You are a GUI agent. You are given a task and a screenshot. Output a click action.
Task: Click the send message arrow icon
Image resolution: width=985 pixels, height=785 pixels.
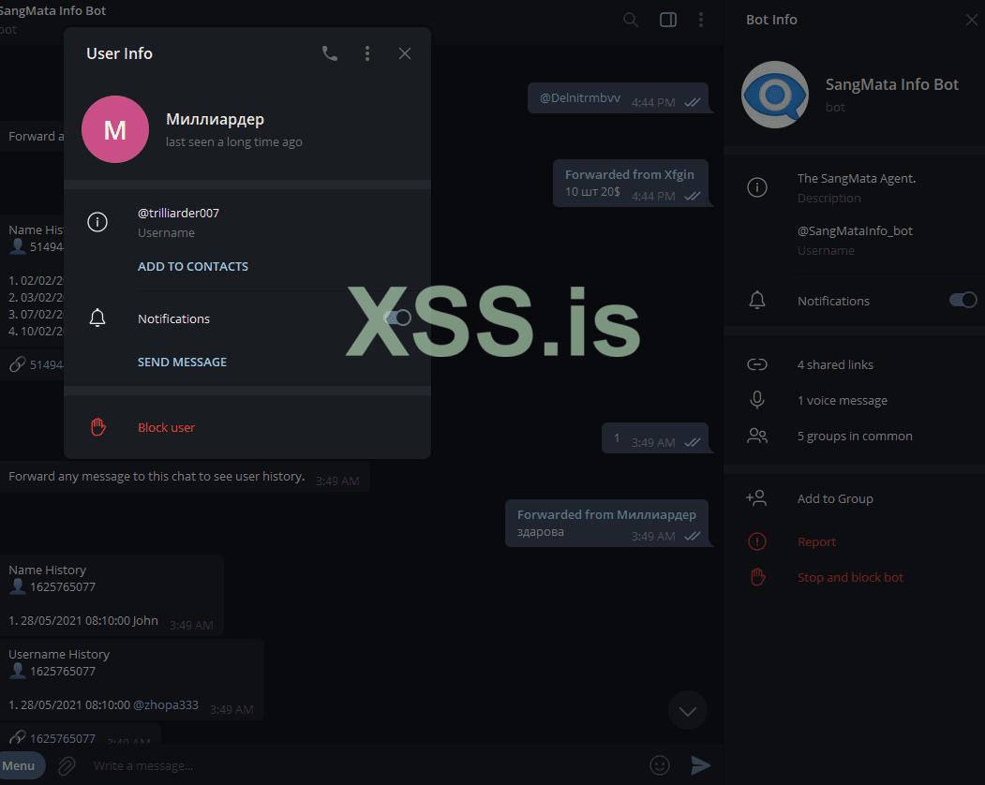700,765
